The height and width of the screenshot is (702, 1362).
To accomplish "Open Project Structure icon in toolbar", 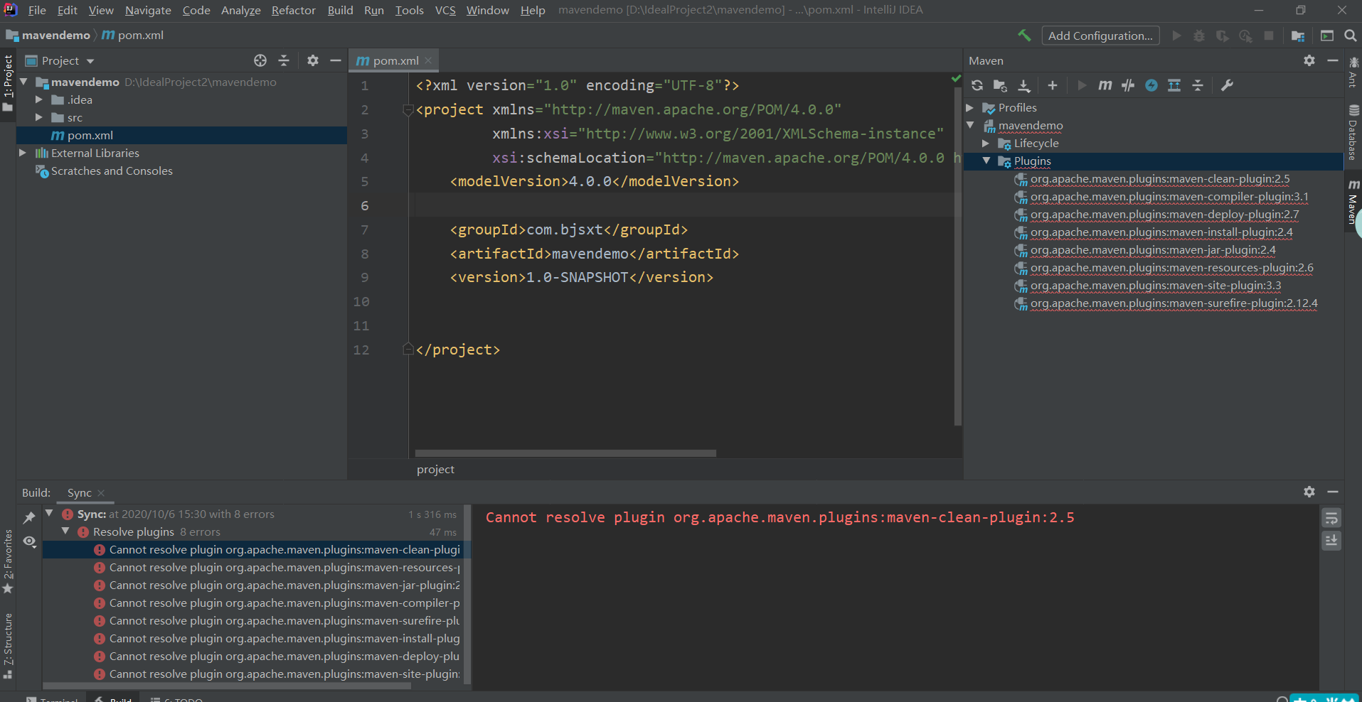I will [1298, 36].
